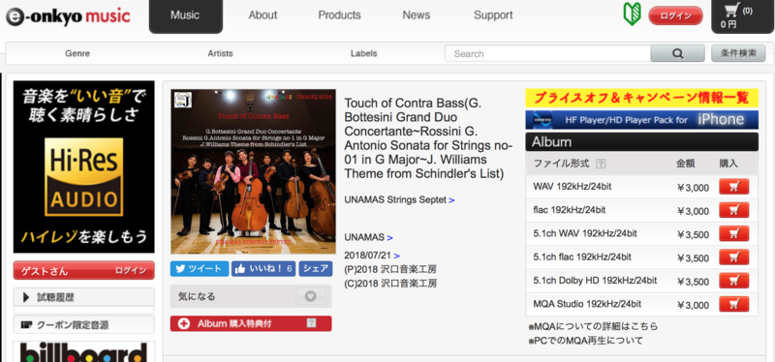Add 5.1ch Dolby HD 192kHz/24bit to cart
775x362 pixels.
[x=734, y=281]
